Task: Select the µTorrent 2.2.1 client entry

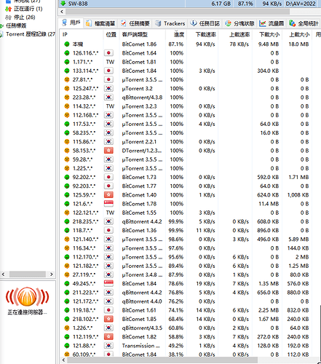Action: (x=139, y=142)
